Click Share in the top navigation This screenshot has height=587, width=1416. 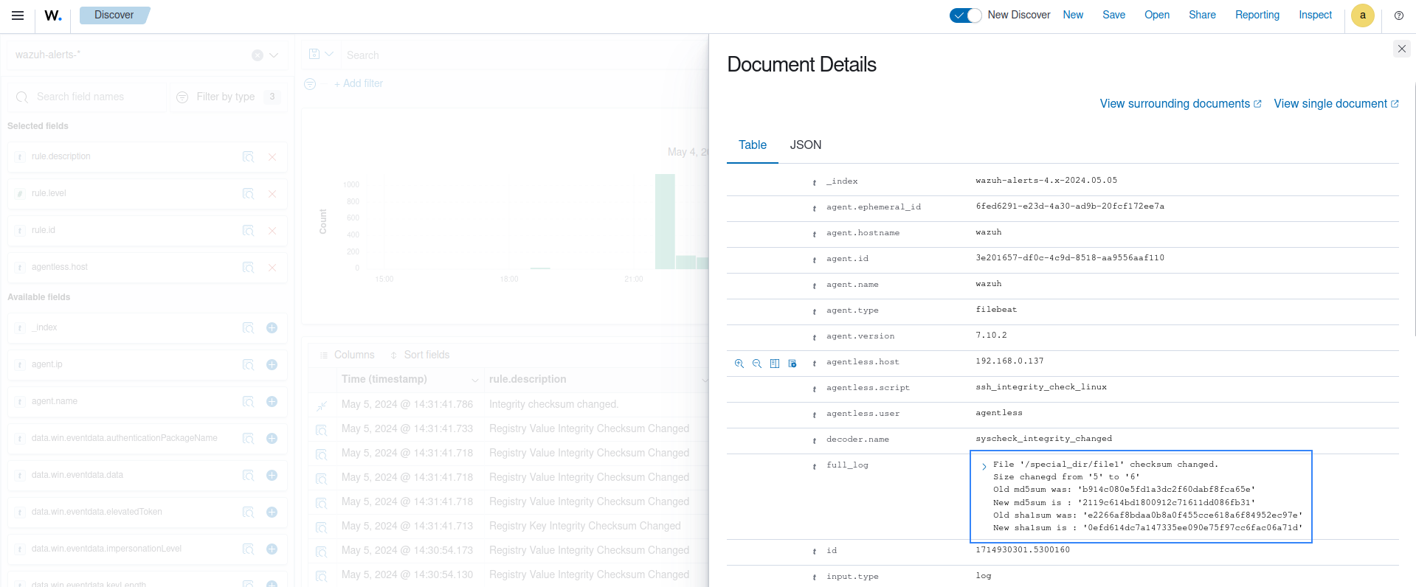point(1201,15)
